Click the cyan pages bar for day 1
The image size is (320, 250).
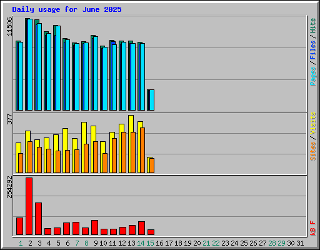[x=21, y=76]
